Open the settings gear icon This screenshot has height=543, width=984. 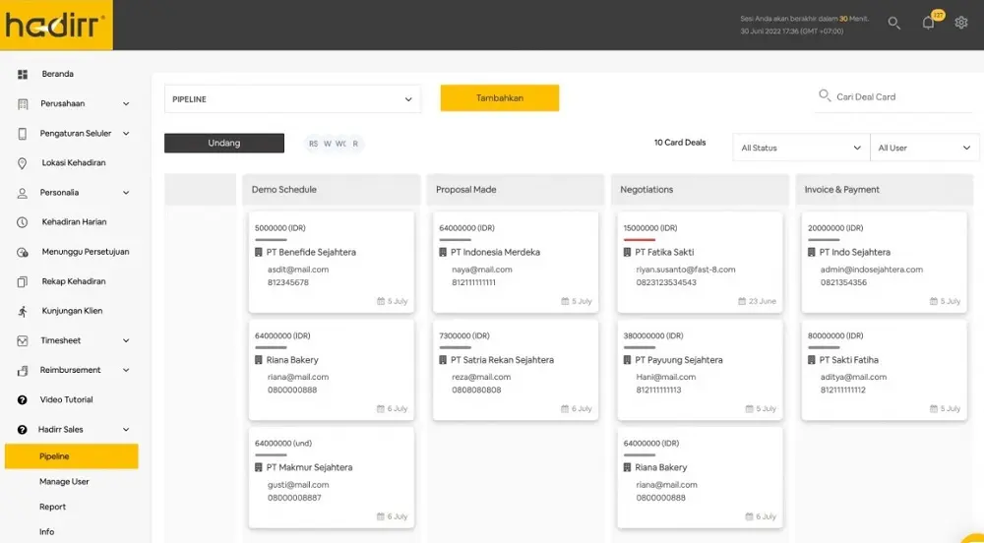pos(961,24)
